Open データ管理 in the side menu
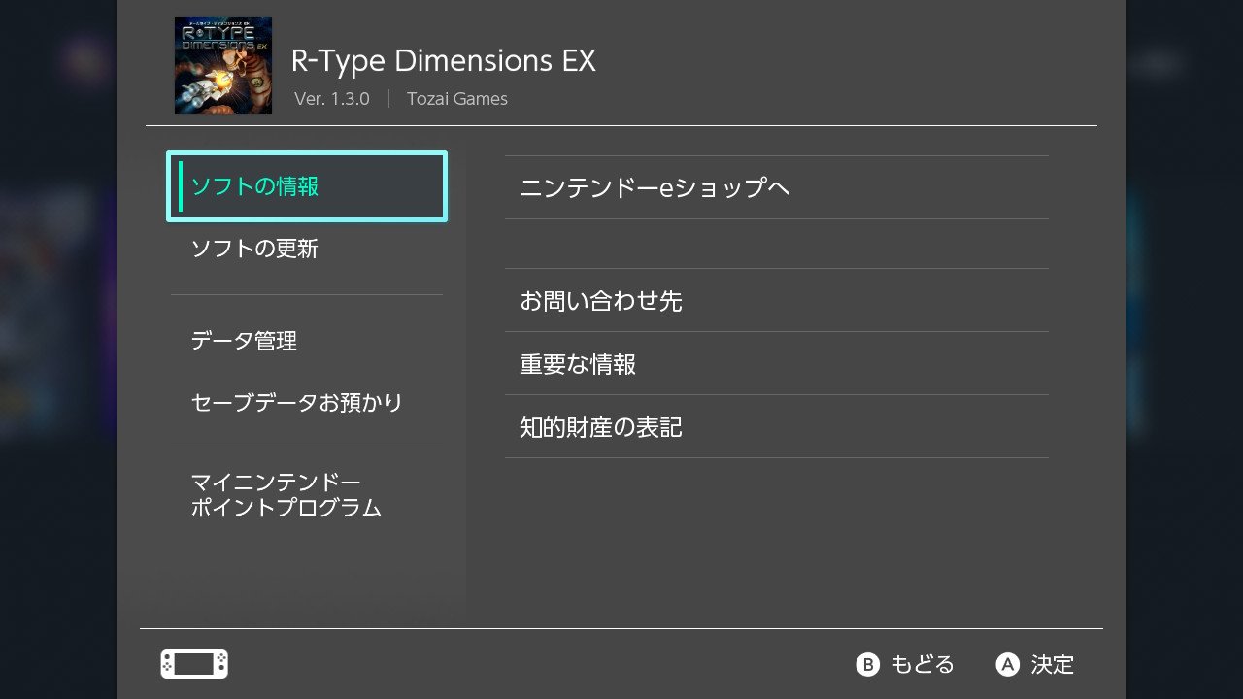Image resolution: width=1243 pixels, height=699 pixels. click(x=307, y=341)
